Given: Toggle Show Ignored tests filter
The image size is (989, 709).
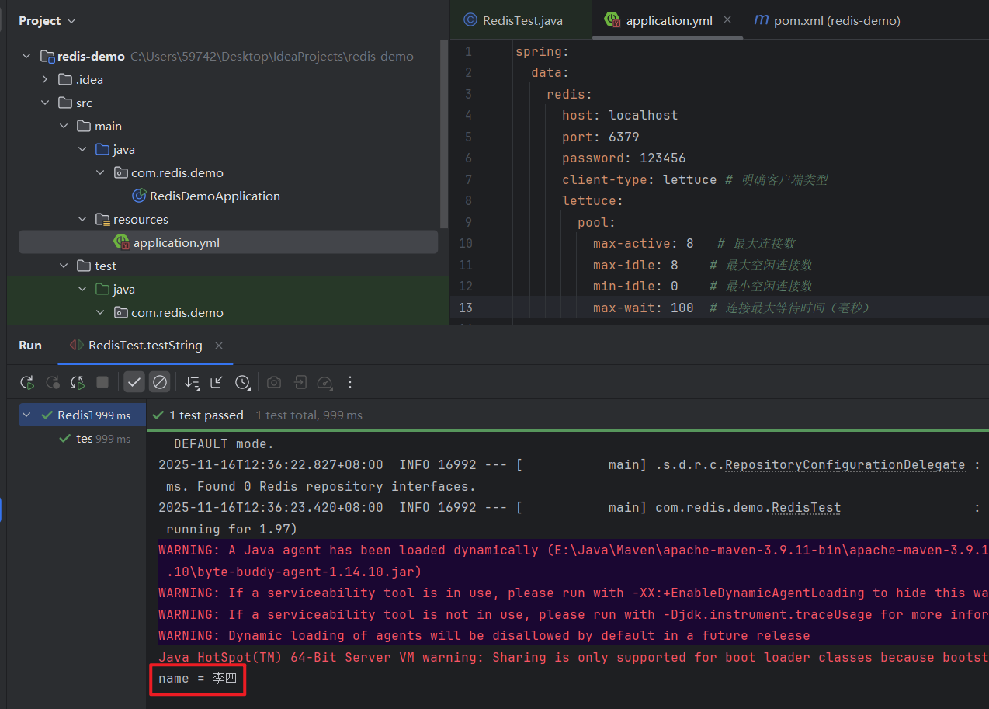Looking at the screenshot, I should pos(160,382).
